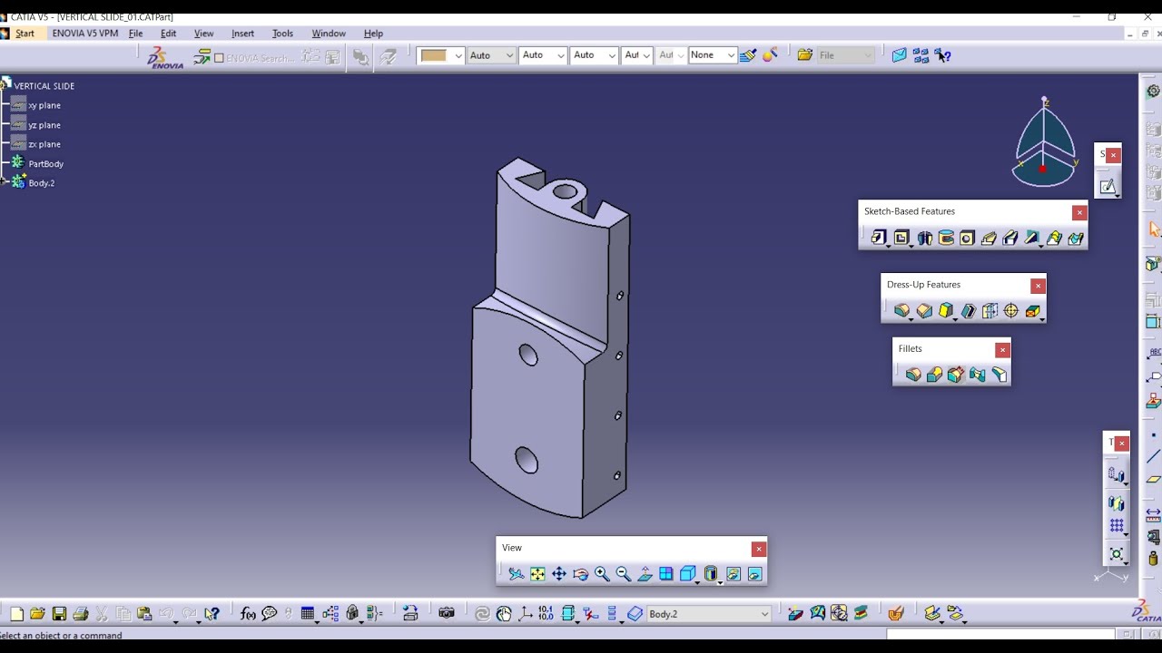Select the Multi-sections Solid icon
1162x653 pixels.
(x=1054, y=238)
